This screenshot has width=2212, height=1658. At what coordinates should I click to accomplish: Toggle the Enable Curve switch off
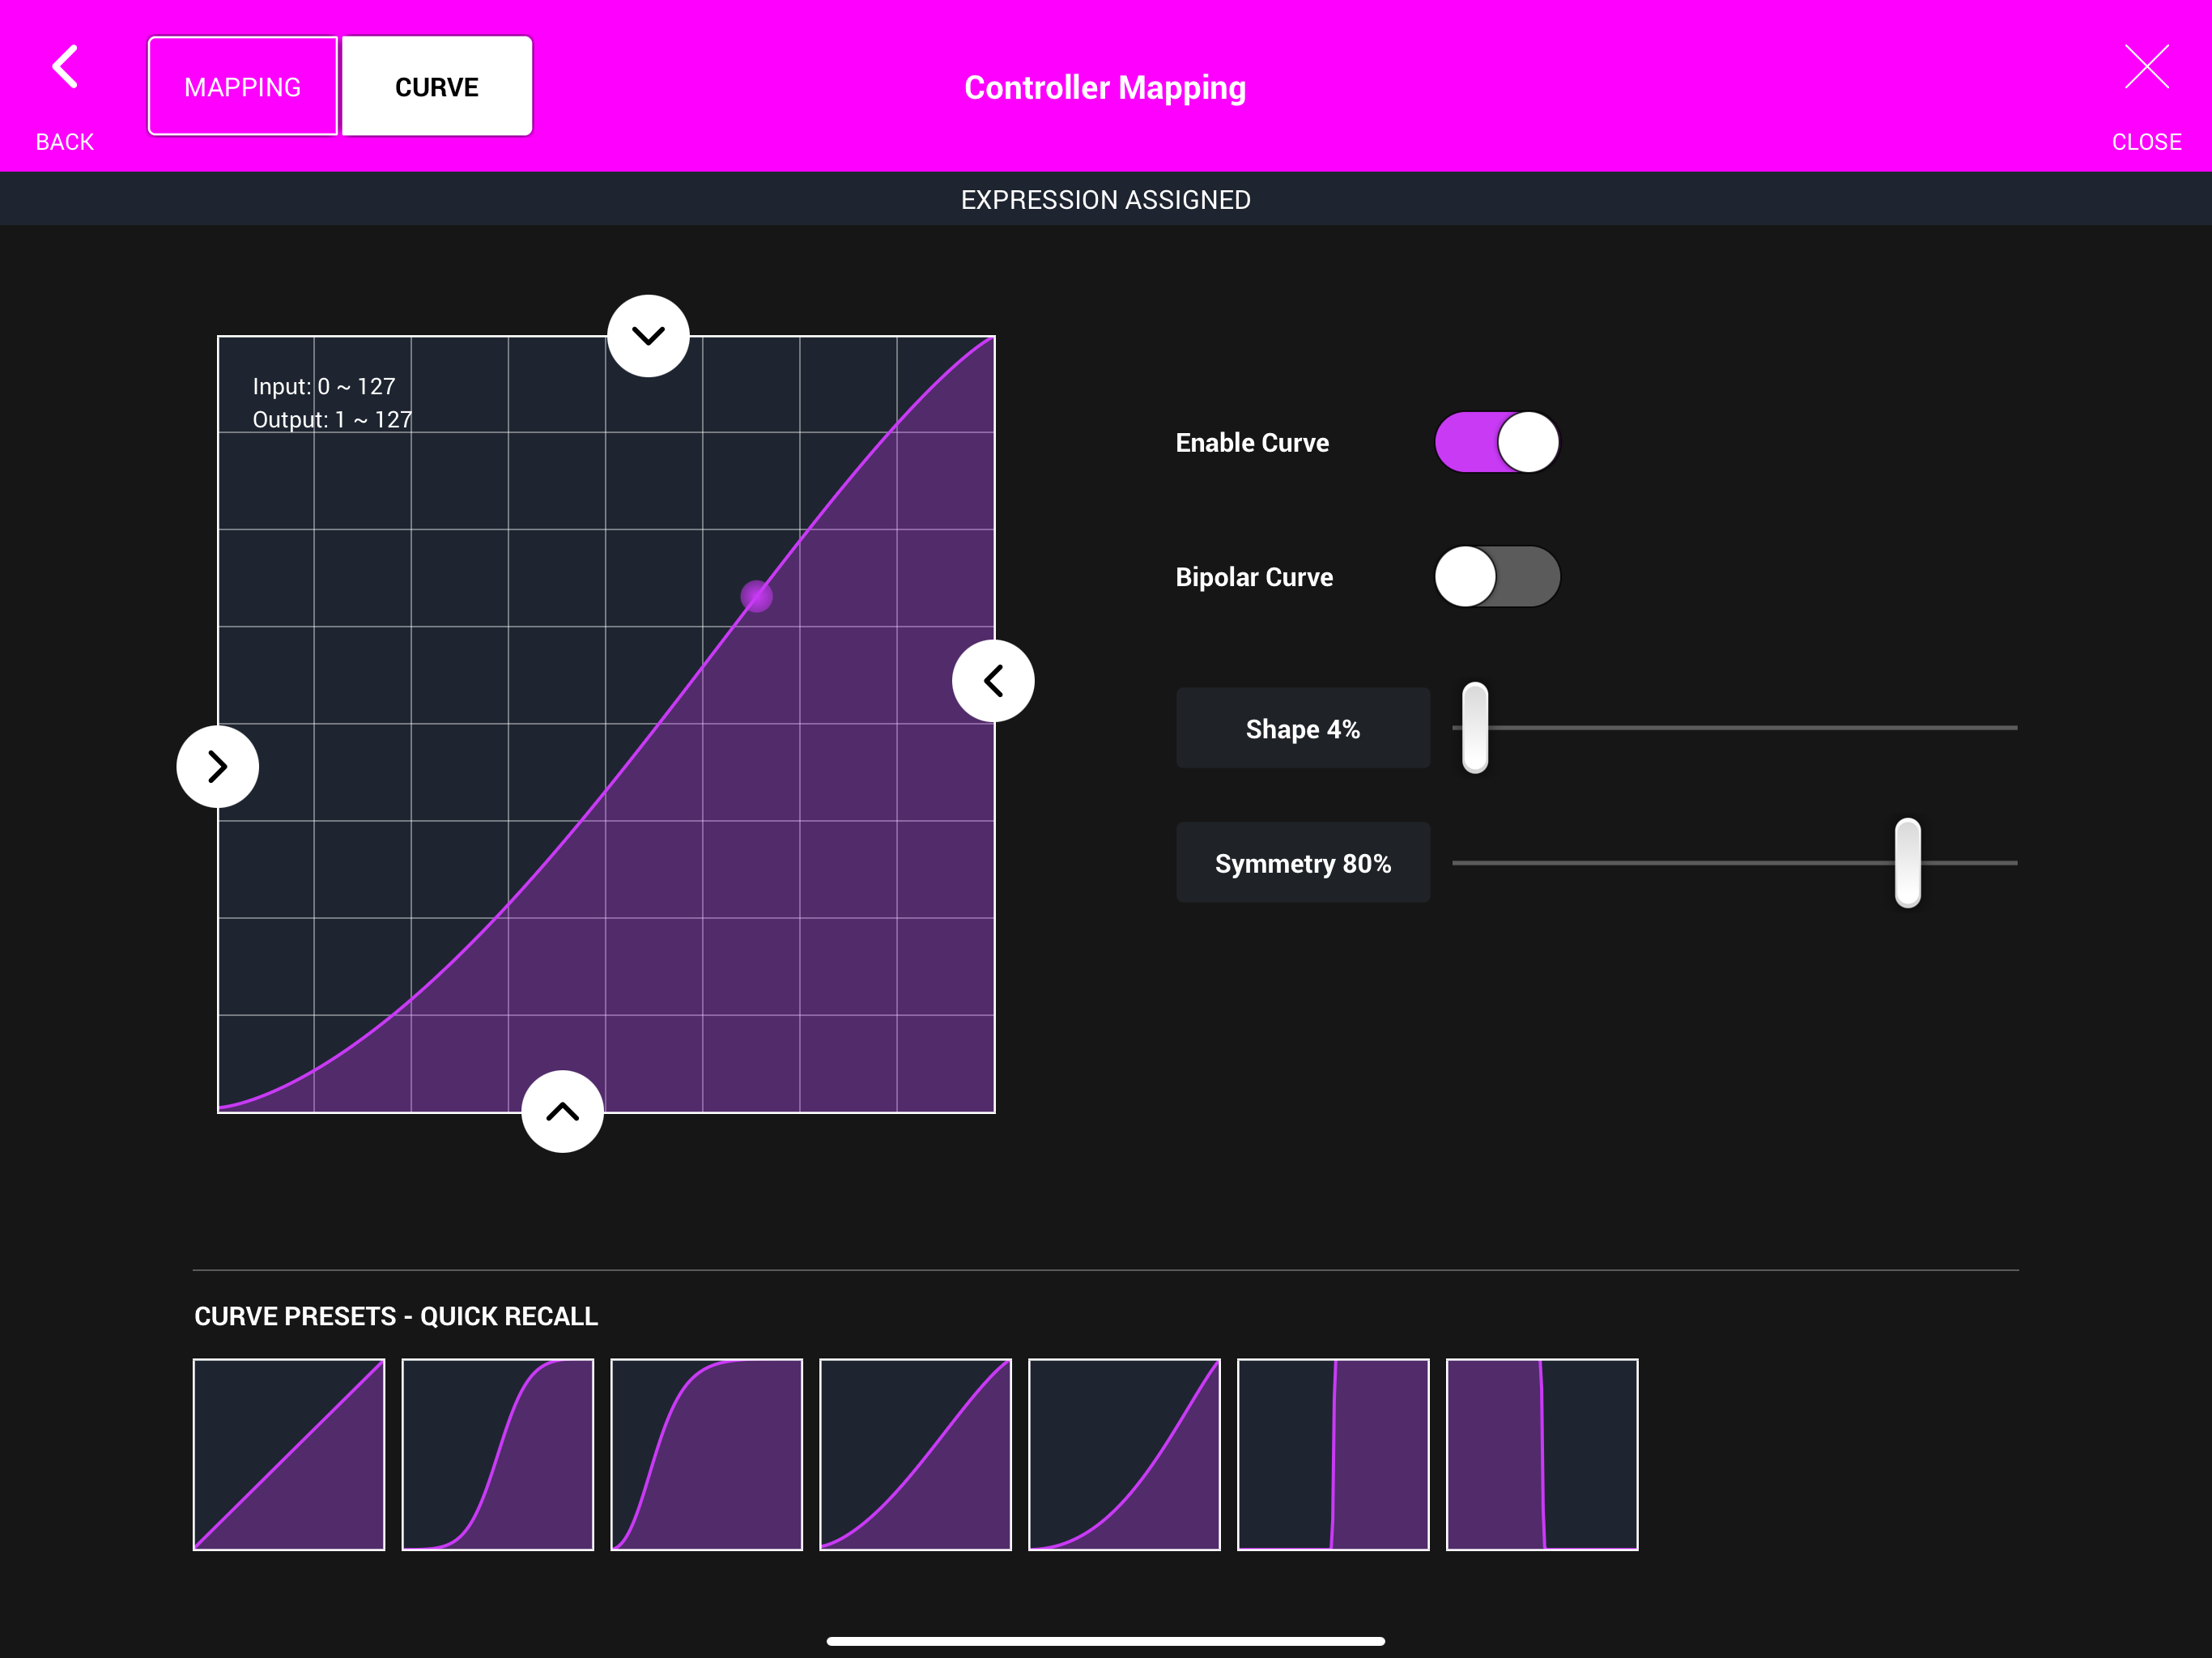(x=1497, y=442)
